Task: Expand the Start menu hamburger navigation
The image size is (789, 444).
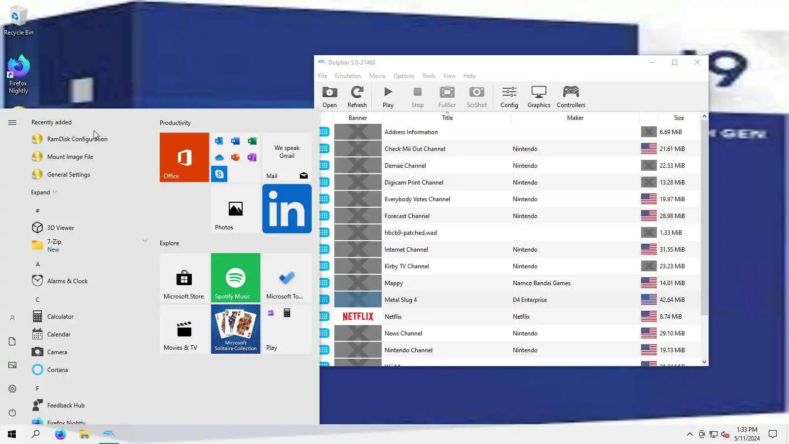Action: pyautogui.click(x=12, y=122)
